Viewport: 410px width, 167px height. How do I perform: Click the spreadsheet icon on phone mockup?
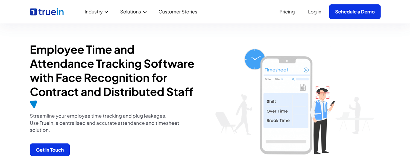coord(303,87)
